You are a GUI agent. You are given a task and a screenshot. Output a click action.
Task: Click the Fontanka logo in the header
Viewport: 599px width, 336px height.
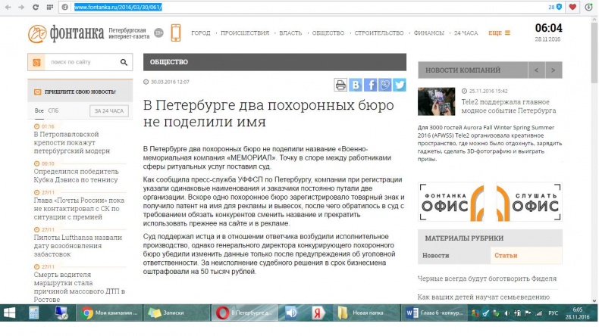click(63, 33)
